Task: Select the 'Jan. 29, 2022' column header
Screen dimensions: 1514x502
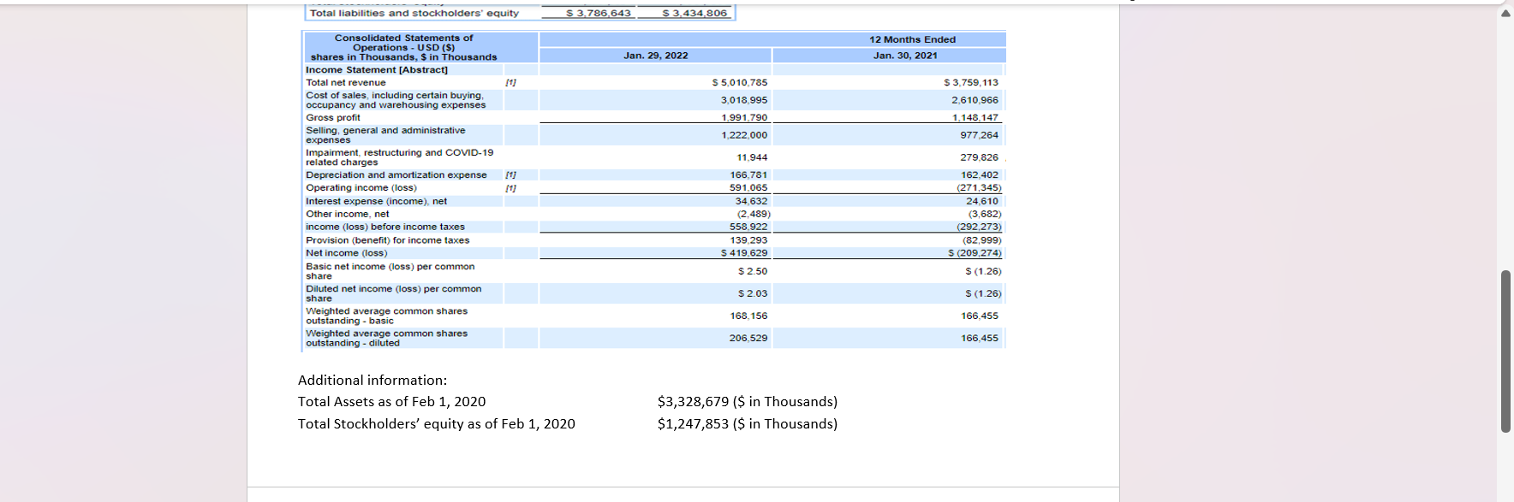Action: tap(656, 56)
